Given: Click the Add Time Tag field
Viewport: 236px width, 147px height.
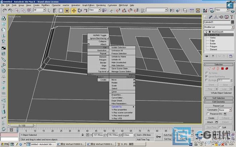Looking at the screenshot, I should click(x=145, y=139).
